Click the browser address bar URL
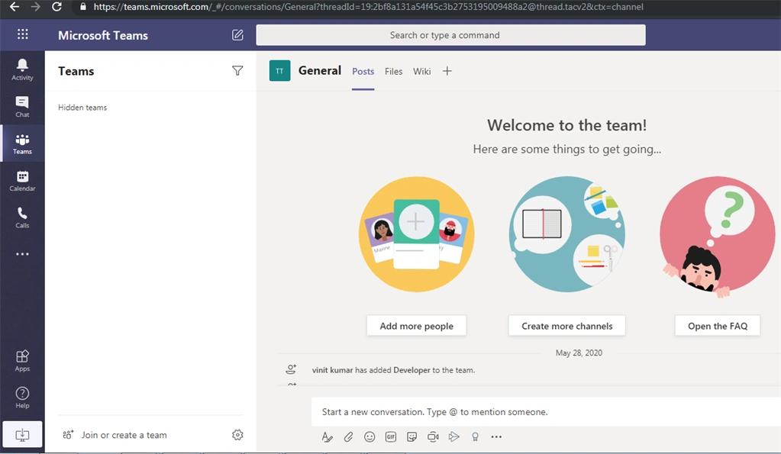 click(369, 7)
